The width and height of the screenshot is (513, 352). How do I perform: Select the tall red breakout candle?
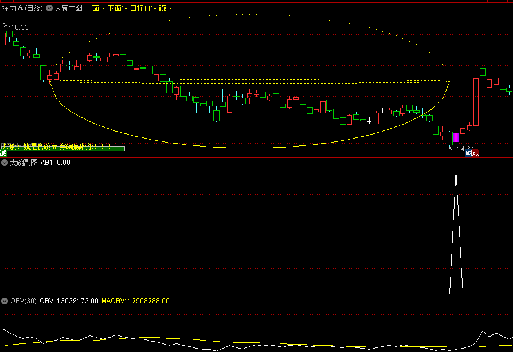476,102
